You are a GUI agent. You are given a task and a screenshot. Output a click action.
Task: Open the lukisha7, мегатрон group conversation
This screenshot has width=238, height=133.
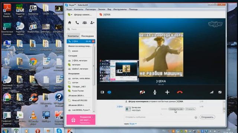[80, 69]
